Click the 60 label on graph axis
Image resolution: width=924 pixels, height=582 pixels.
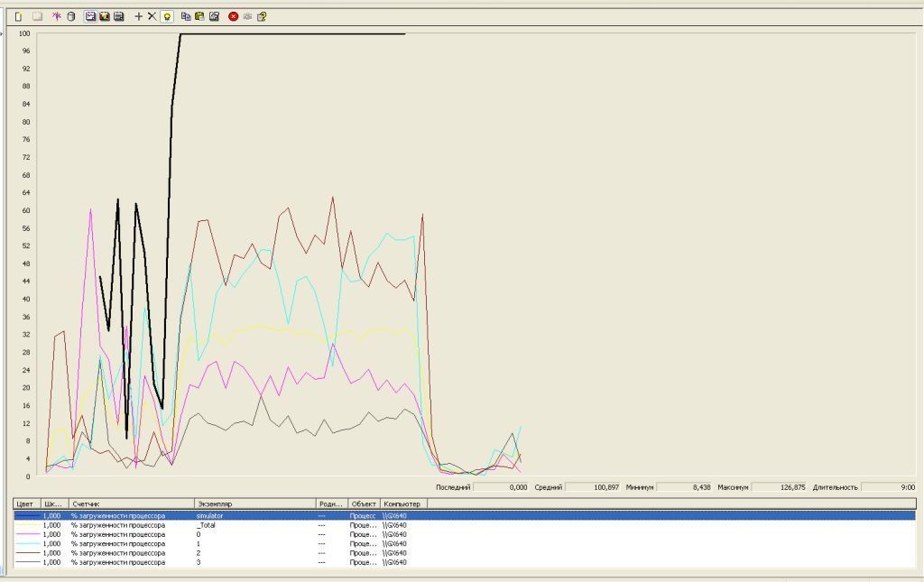point(26,210)
